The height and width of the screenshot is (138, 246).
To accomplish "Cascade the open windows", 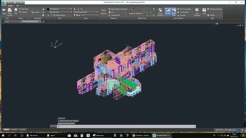I will coord(181,15).
